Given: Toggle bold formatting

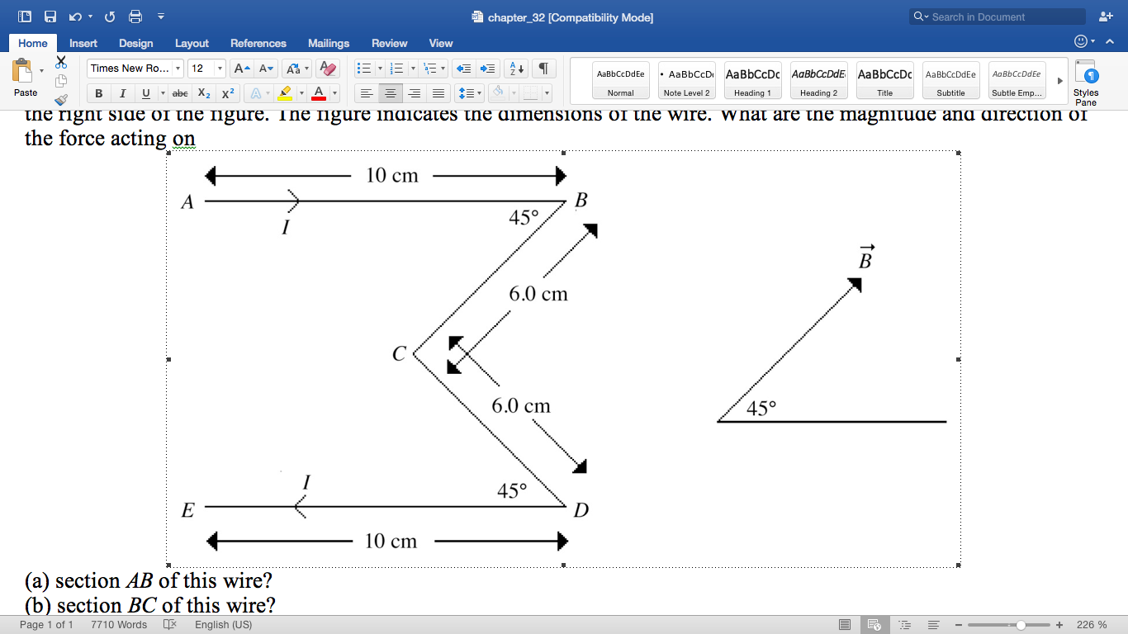Looking at the screenshot, I should pos(98,93).
